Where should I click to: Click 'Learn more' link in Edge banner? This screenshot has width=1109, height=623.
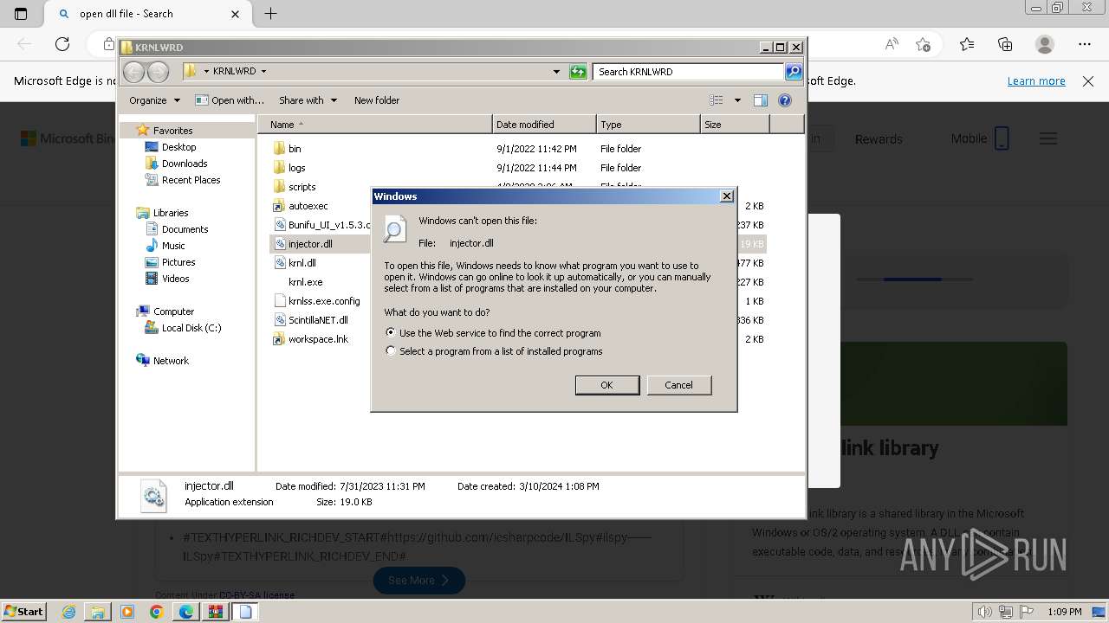[x=1036, y=80]
